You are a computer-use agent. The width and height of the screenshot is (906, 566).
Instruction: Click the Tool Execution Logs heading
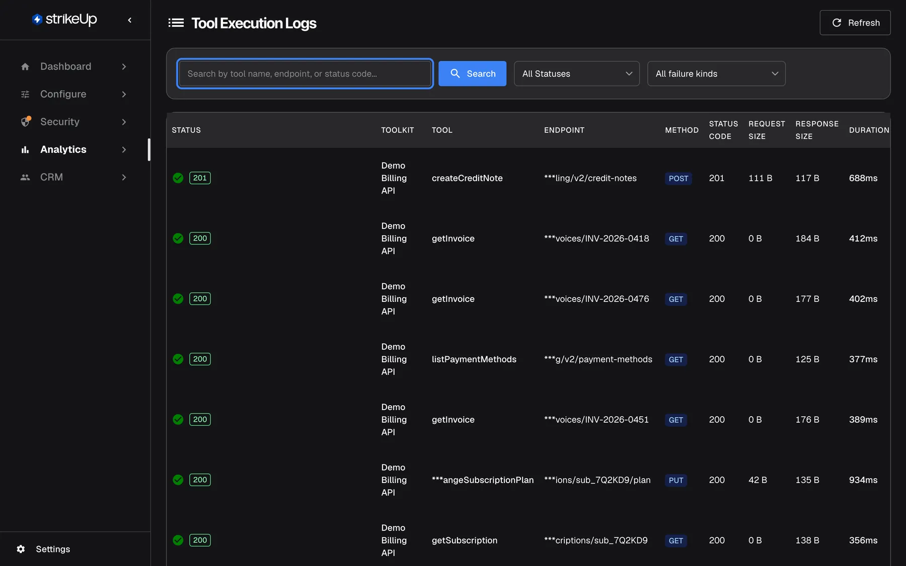click(254, 23)
